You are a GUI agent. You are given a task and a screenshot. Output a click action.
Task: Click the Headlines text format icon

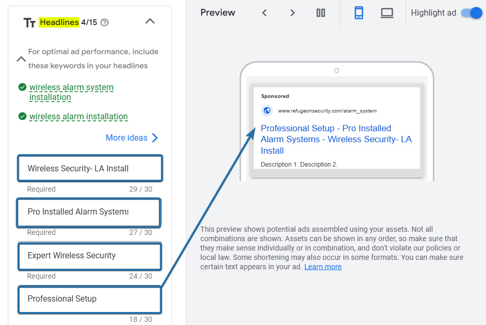(x=29, y=22)
